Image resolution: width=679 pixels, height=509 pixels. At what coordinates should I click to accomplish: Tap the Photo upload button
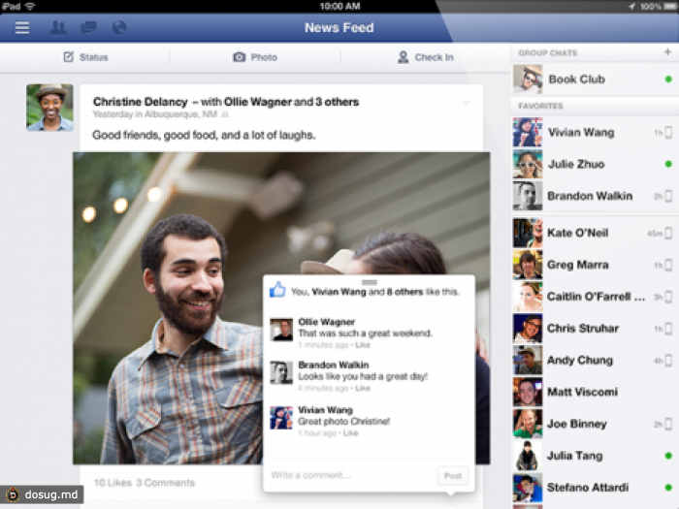click(255, 57)
